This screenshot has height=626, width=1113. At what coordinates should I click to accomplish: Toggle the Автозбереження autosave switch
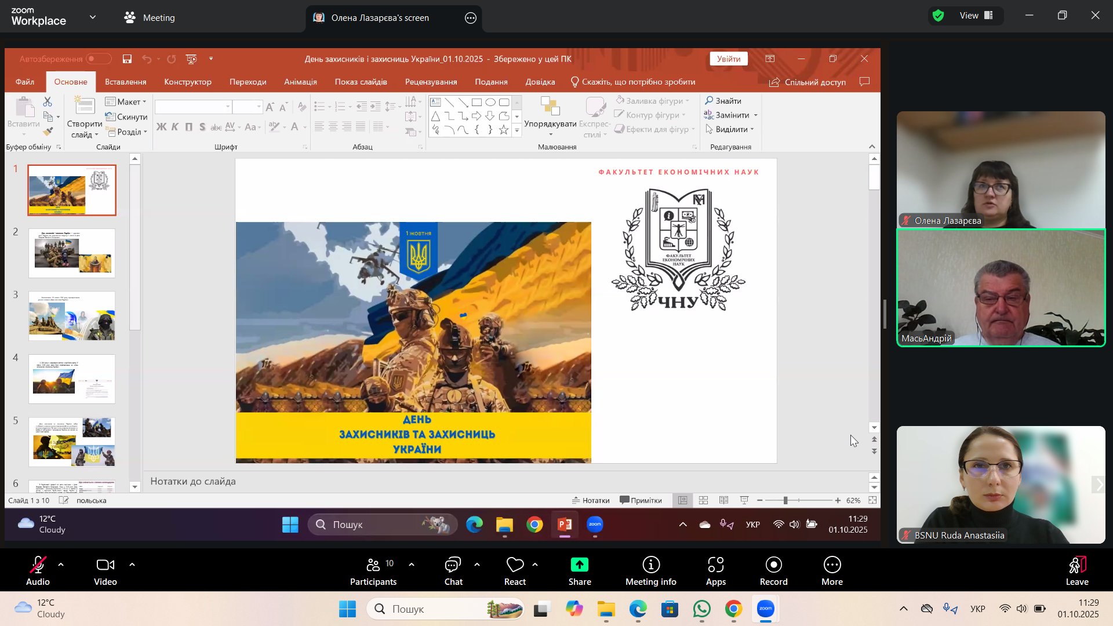[x=99, y=59]
